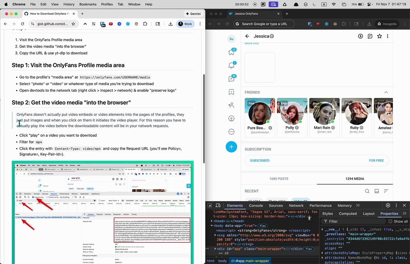Open the Bookmarks menu in the menu bar
This screenshot has height=264, width=410.
tap(88, 4)
